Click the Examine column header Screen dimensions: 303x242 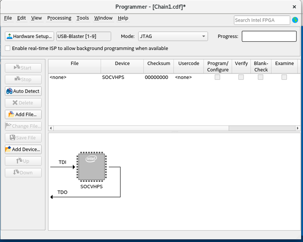284,67
